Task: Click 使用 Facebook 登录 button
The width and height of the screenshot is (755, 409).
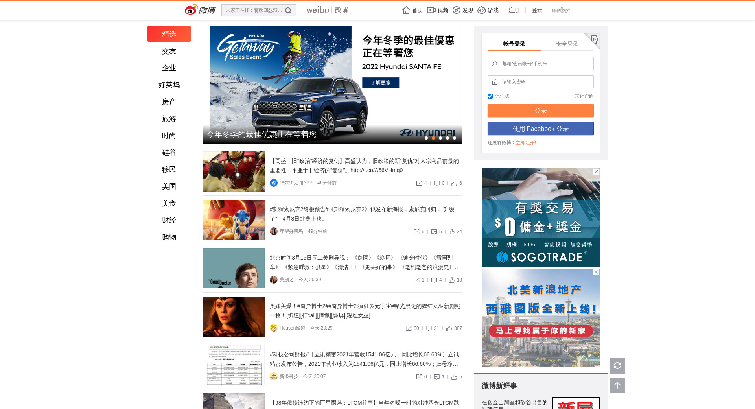Action: point(540,129)
